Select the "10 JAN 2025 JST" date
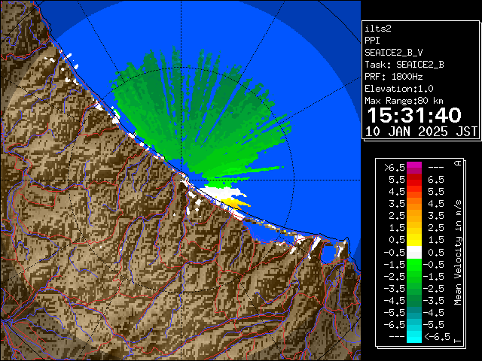The width and height of the screenshot is (482, 361). click(421, 132)
